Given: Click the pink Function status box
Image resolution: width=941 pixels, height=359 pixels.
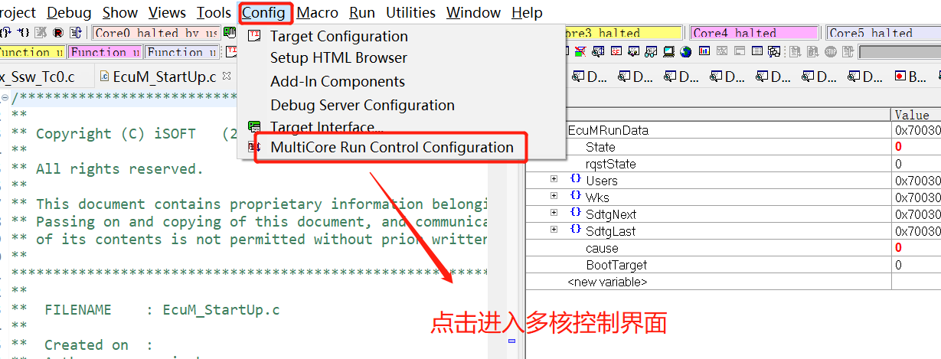Looking at the screenshot, I should click(x=105, y=52).
